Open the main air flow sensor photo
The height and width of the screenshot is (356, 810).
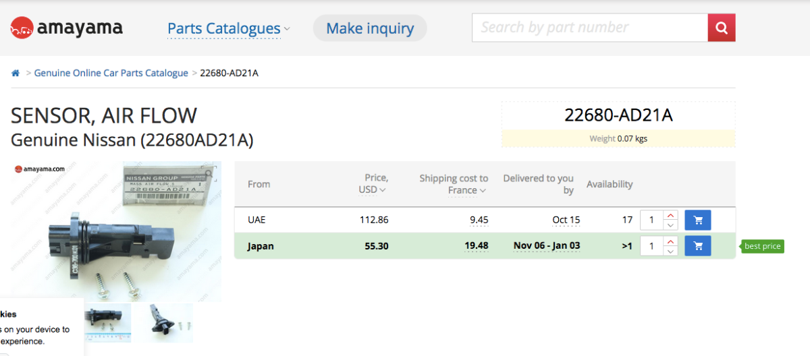click(116, 231)
